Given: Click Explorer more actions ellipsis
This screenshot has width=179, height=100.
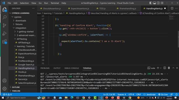Looking at the screenshot, I should click(33, 8).
